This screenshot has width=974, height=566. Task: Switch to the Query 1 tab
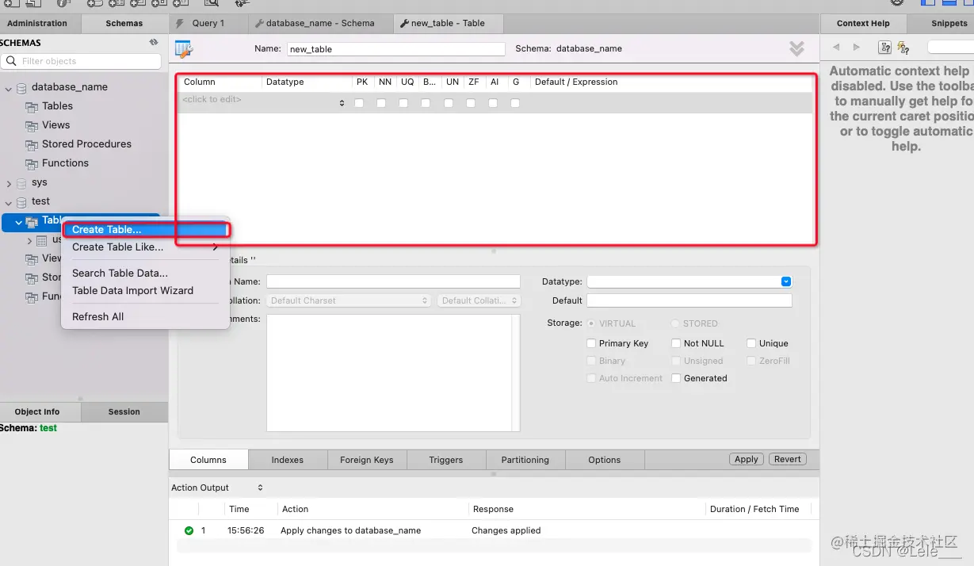[x=208, y=23]
